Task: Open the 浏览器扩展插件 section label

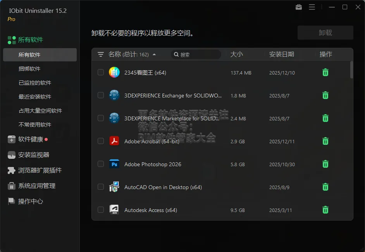Action: point(40,170)
